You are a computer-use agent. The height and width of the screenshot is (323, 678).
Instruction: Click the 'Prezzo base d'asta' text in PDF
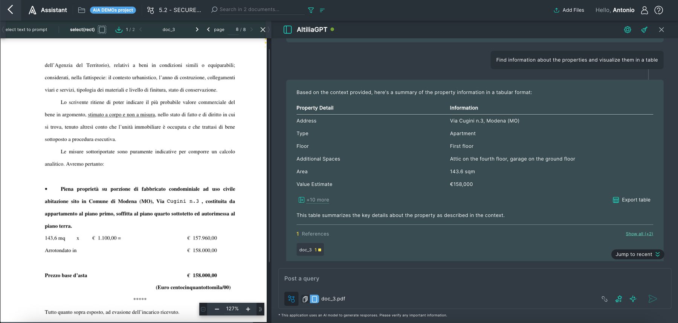[x=66, y=275]
